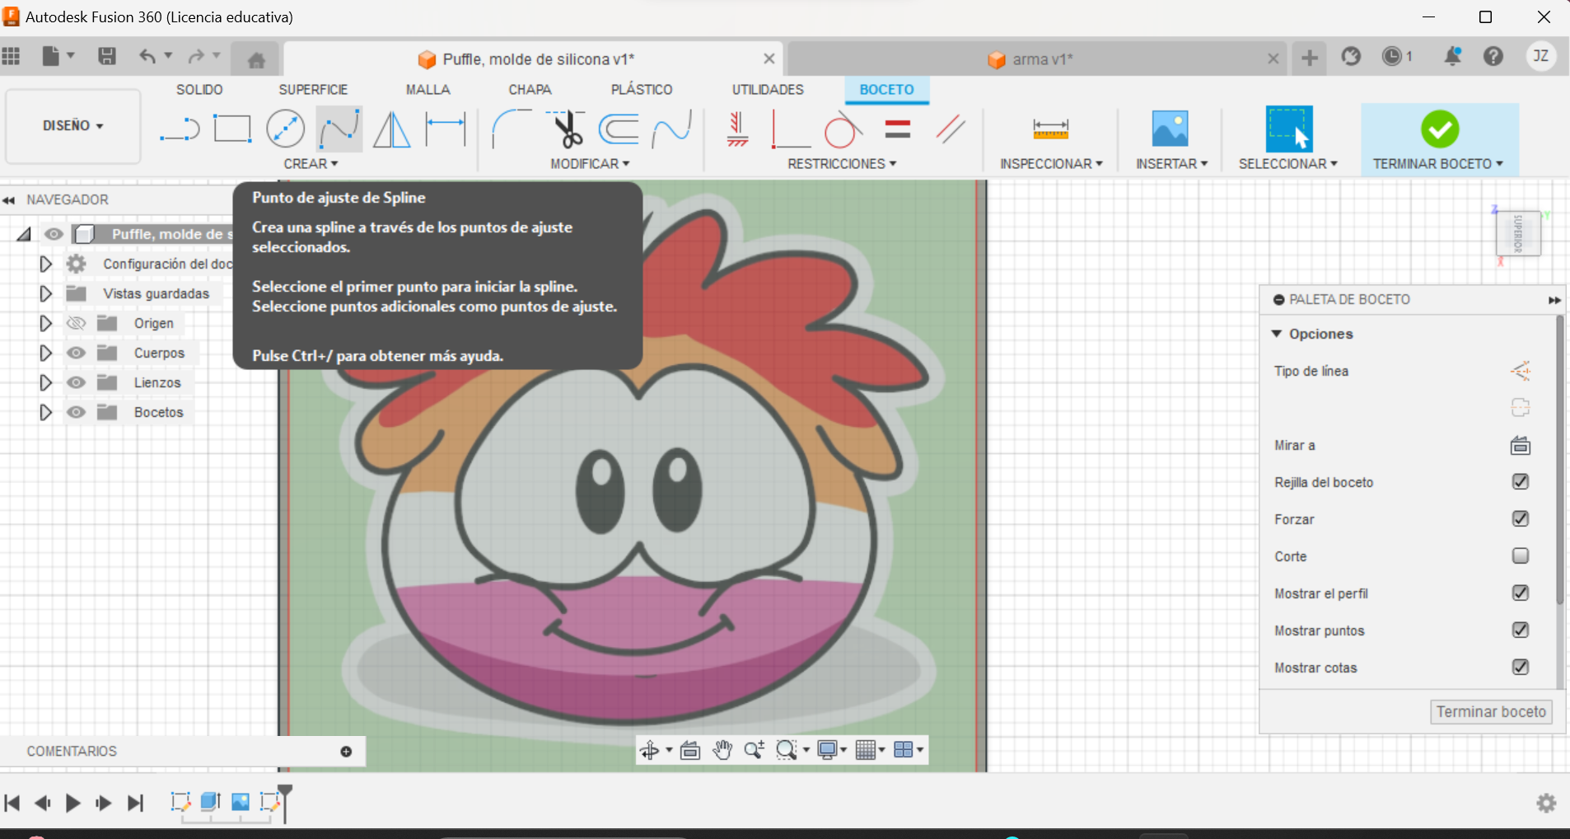Select the Rectangle sketch tool
The height and width of the screenshot is (839, 1570).
pyautogui.click(x=232, y=129)
